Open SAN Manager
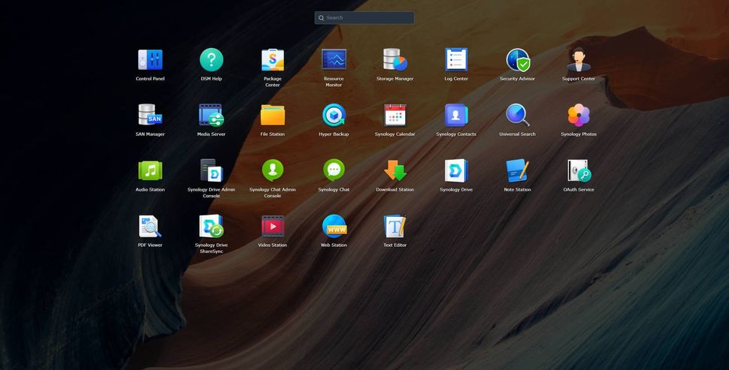The width and height of the screenshot is (729, 370). [x=150, y=115]
